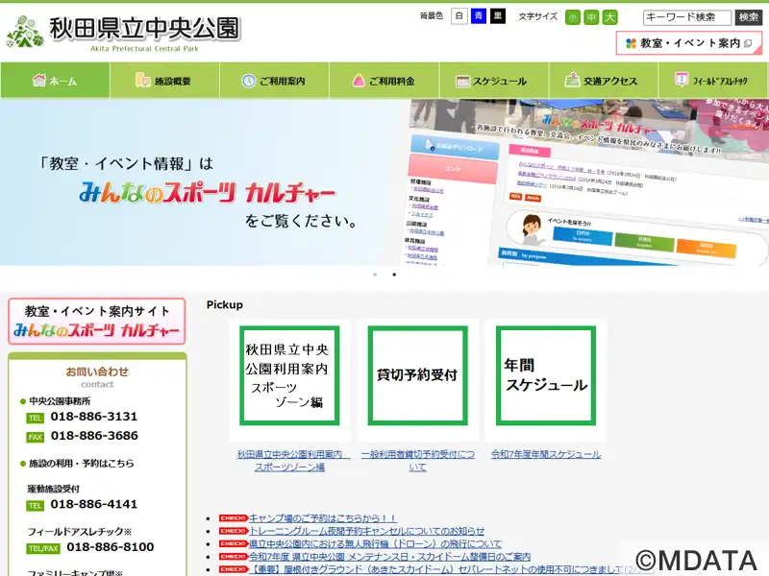Open the 令和7年度年間スケジュール link

pos(546,454)
